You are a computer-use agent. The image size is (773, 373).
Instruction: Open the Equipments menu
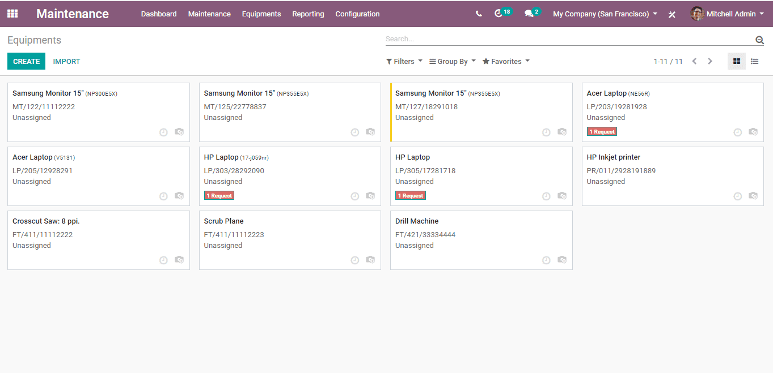[x=261, y=14]
